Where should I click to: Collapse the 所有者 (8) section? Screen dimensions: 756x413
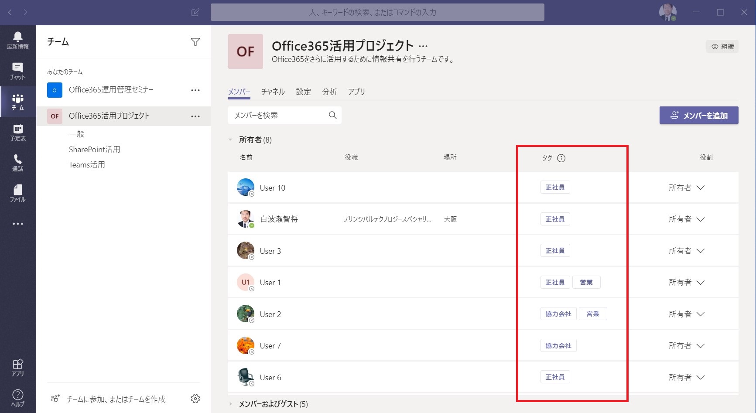230,140
